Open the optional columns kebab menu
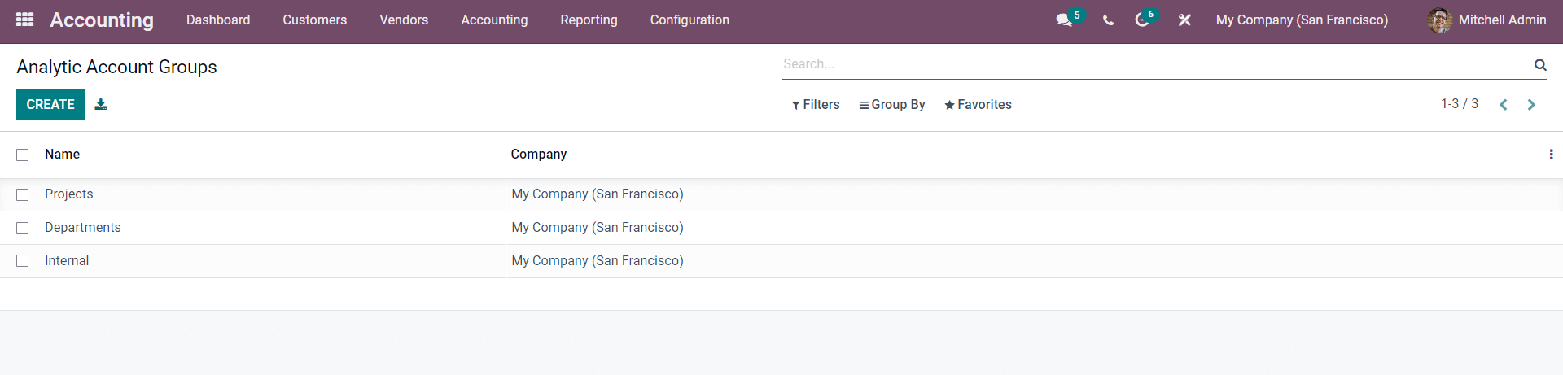The height and width of the screenshot is (375, 1563). (x=1551, y=155)
